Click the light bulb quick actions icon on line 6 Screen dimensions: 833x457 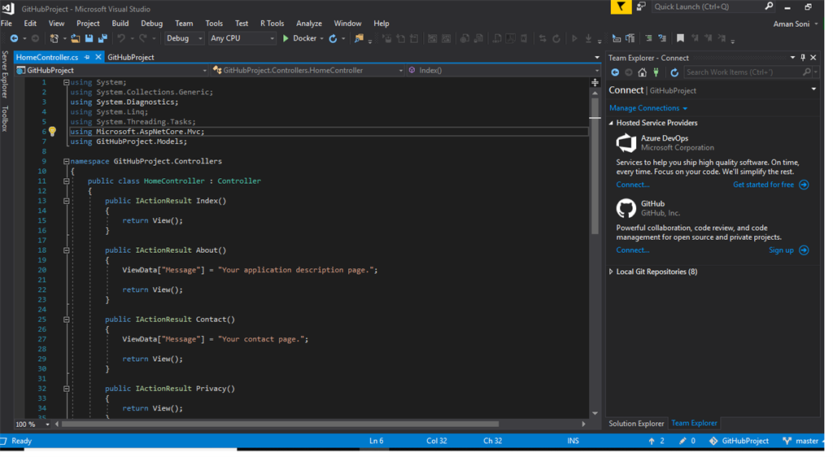[52, 132]
